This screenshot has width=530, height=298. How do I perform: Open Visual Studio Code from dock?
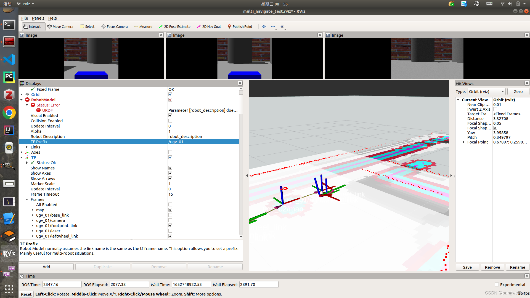9,60
